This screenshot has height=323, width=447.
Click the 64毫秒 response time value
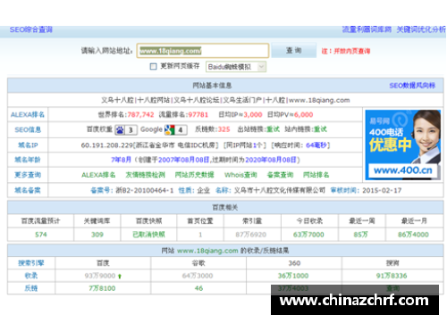[316, 145]
